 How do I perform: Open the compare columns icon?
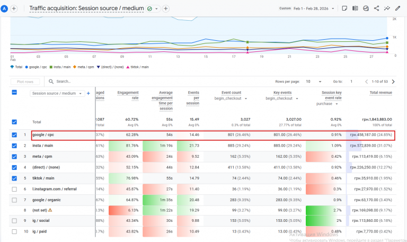[355, 8]
